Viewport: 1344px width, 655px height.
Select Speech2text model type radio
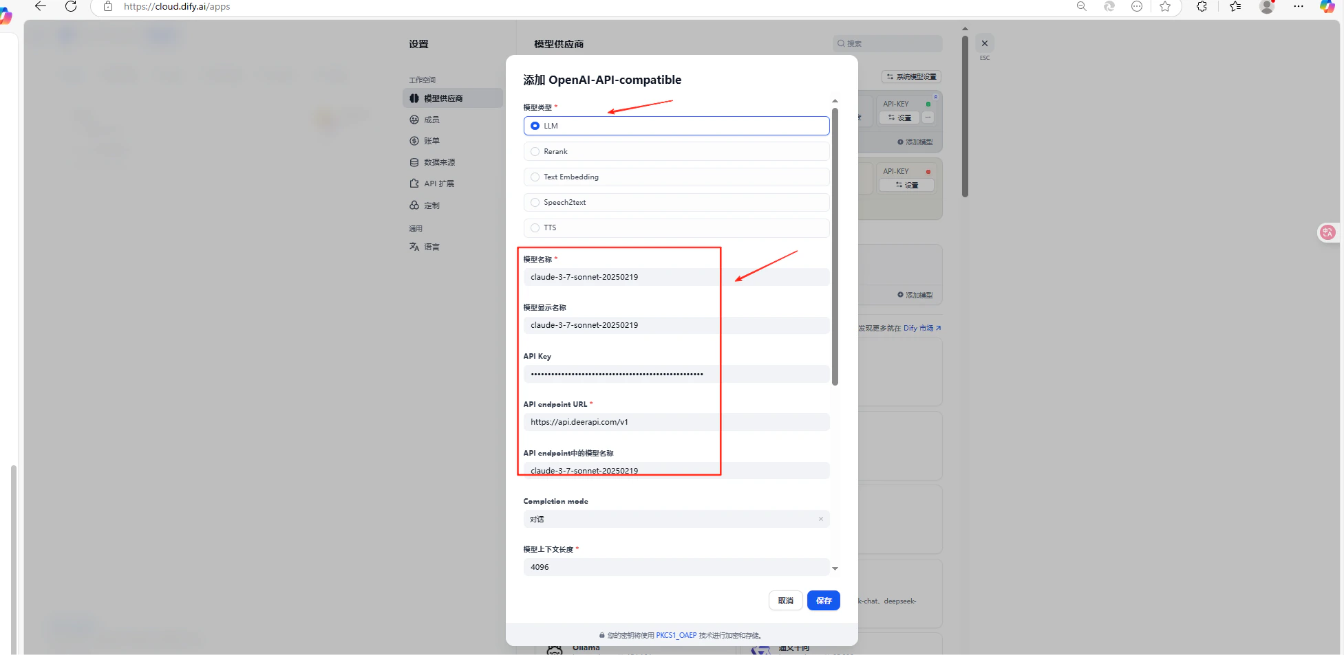click(x=676, y=202)
